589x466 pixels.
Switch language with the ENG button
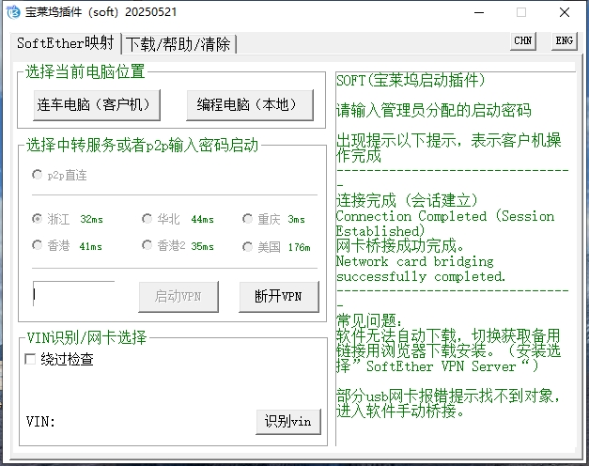(x=564, y=40)
